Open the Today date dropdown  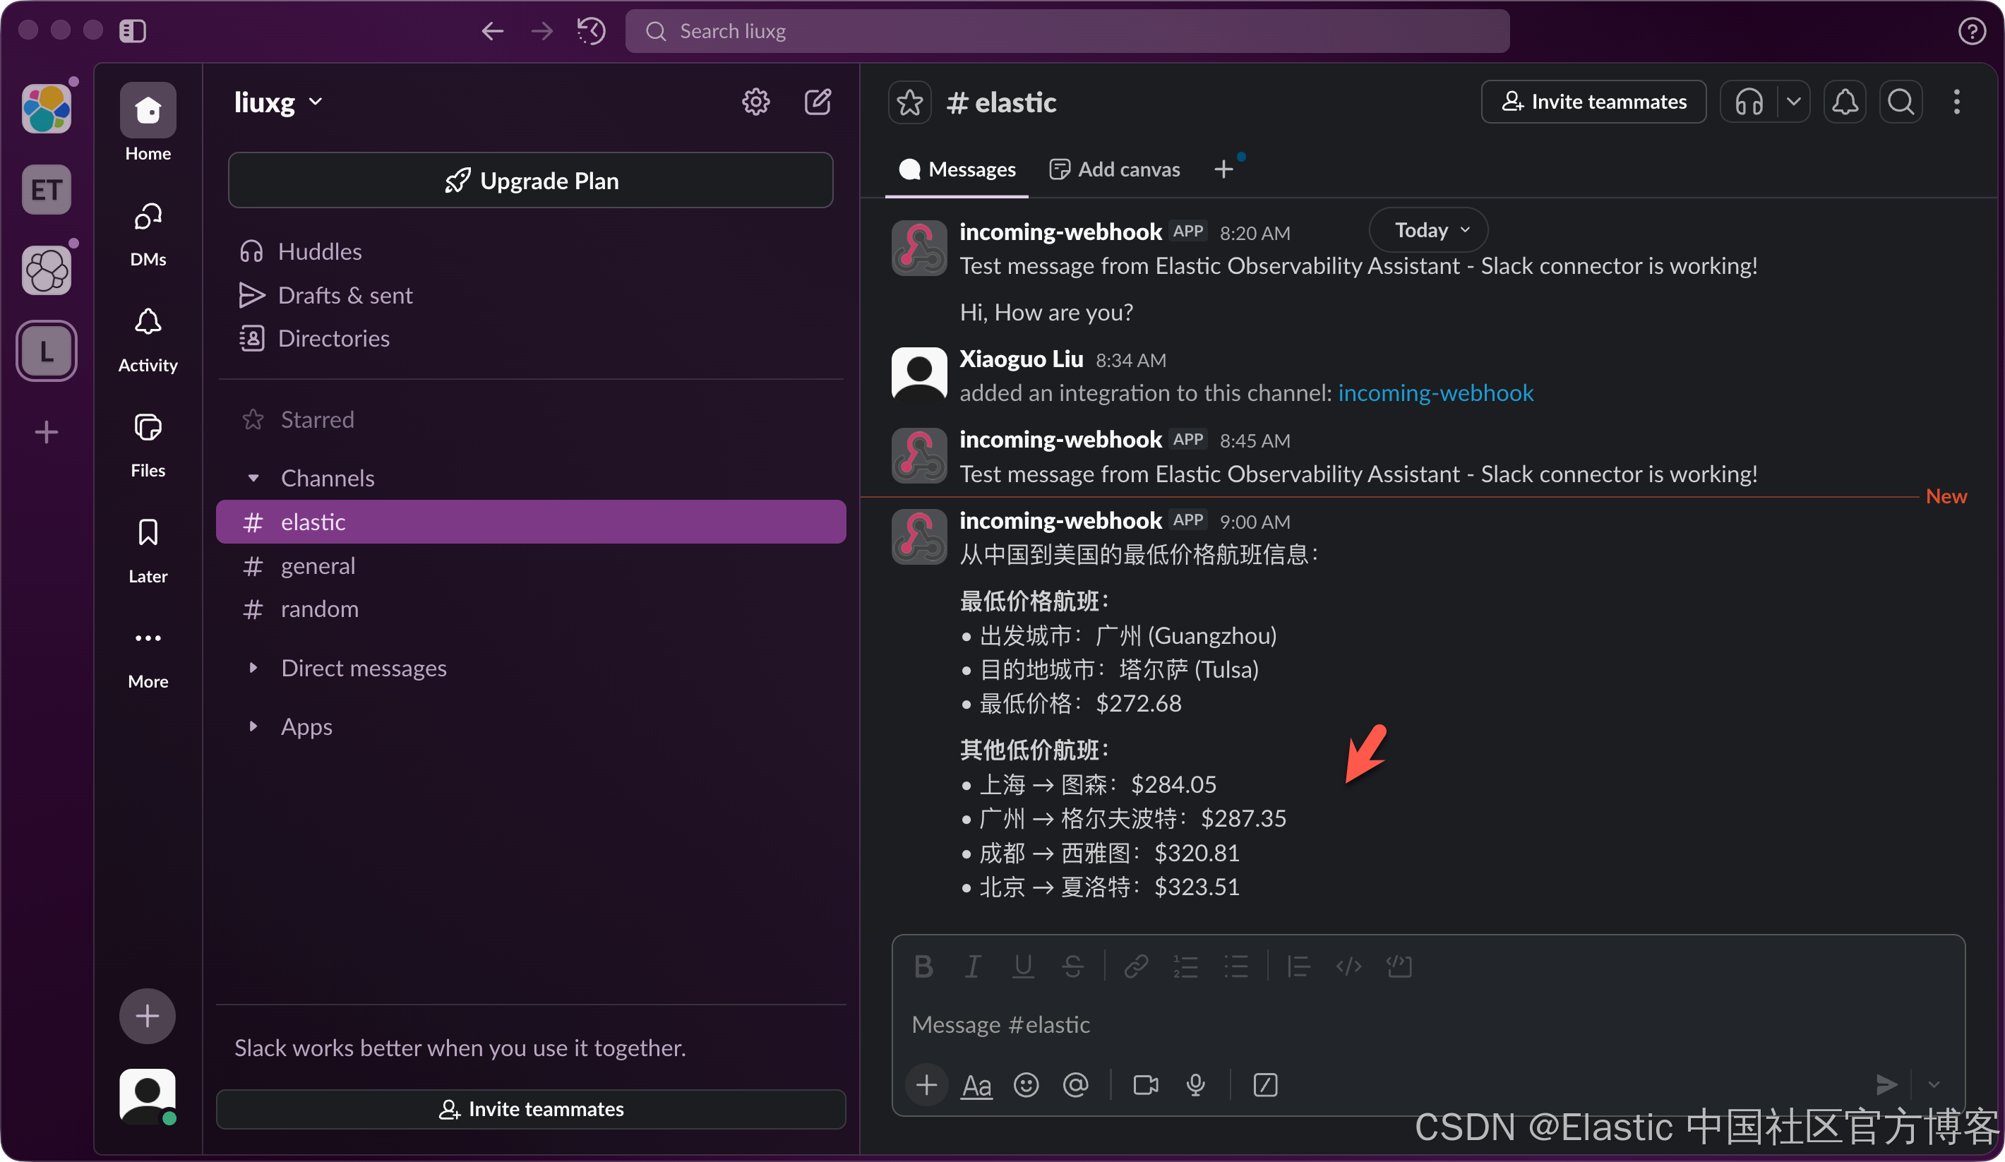tap(1428, 230)
